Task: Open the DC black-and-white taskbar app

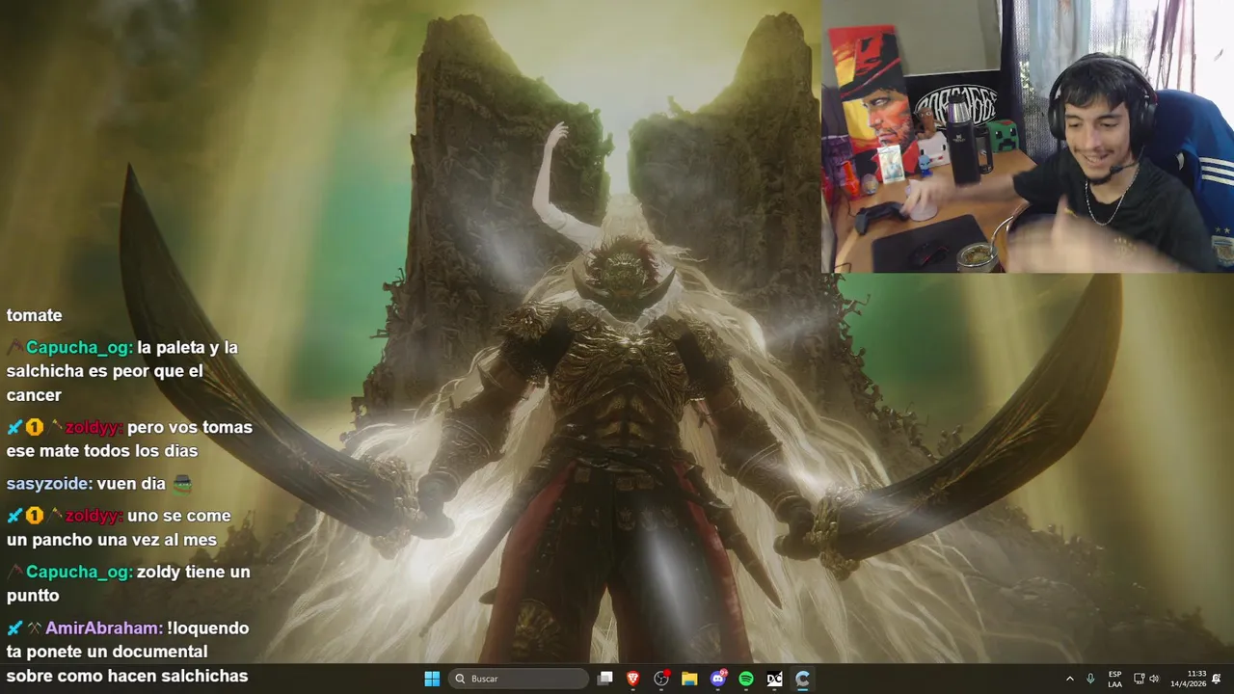Action: [x=774, y=679]
